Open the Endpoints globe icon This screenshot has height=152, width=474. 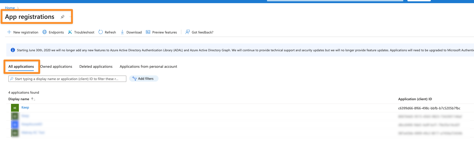(x=45, y=32)
